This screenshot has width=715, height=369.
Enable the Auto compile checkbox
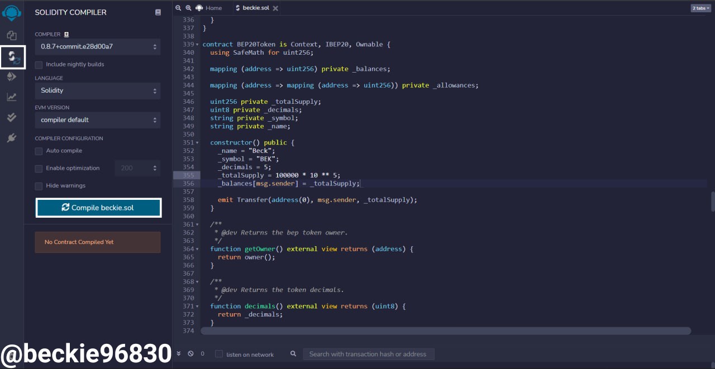[x=39, y=151]
